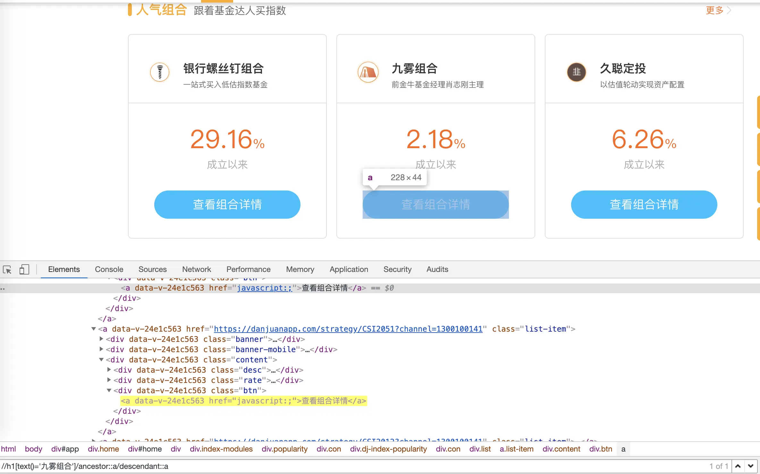760x474 pixels.
Task: Click the 久聪定投 round avatar icon
Action: click(x=576, y=72)
